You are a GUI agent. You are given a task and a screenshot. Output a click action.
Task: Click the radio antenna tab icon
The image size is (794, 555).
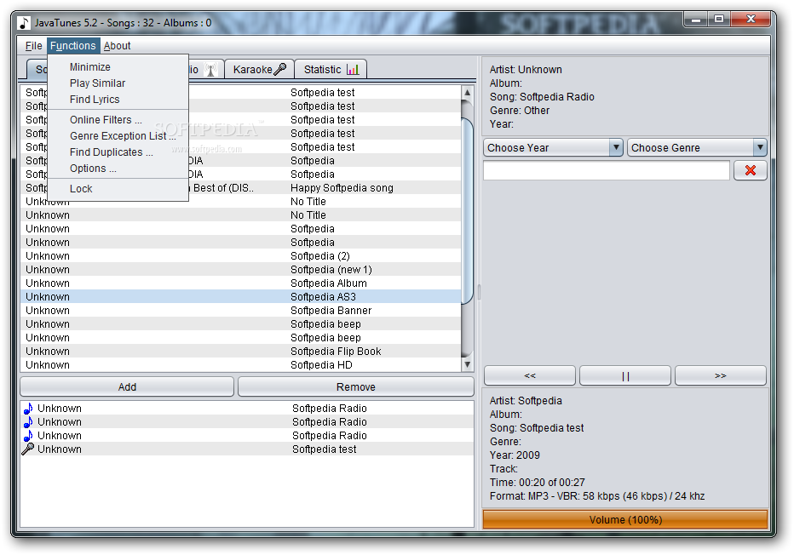click(x=211, y=69)
